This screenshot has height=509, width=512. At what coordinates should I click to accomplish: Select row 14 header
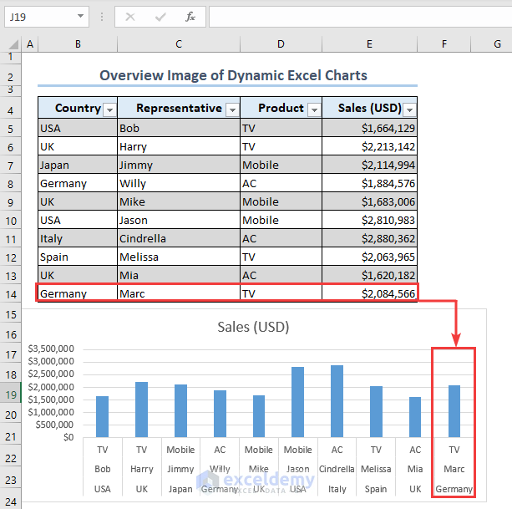11,293
